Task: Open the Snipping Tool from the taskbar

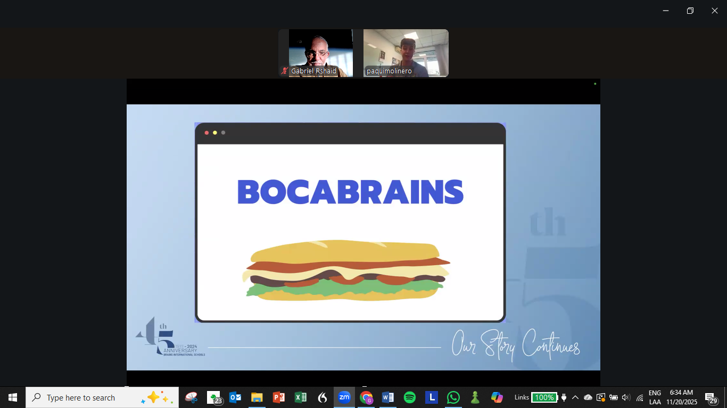Action: point(192,397)
